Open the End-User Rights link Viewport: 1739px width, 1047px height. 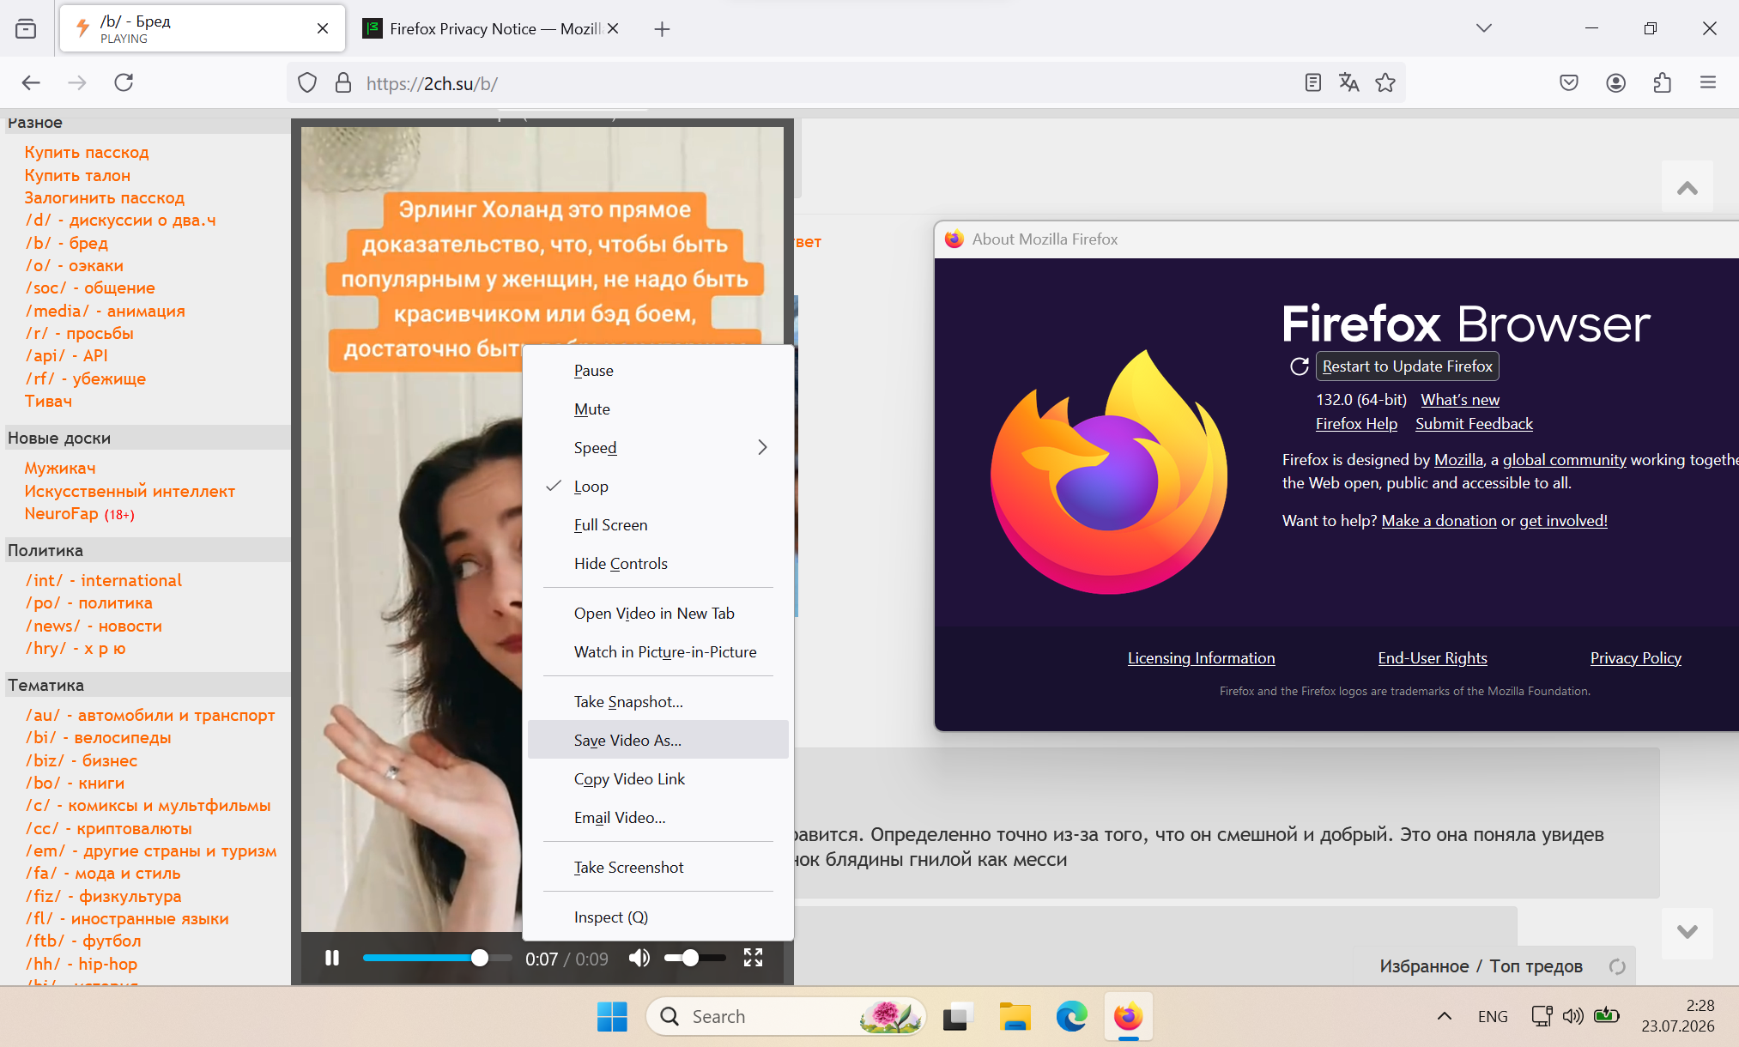[1433, 658]
